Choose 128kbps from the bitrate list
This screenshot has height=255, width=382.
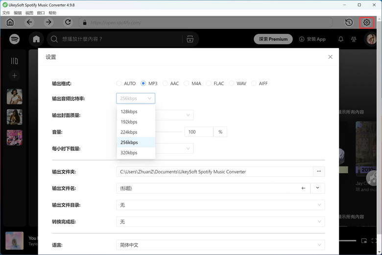136,112
